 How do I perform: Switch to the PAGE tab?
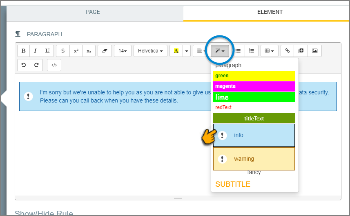(x=95, y=13)
